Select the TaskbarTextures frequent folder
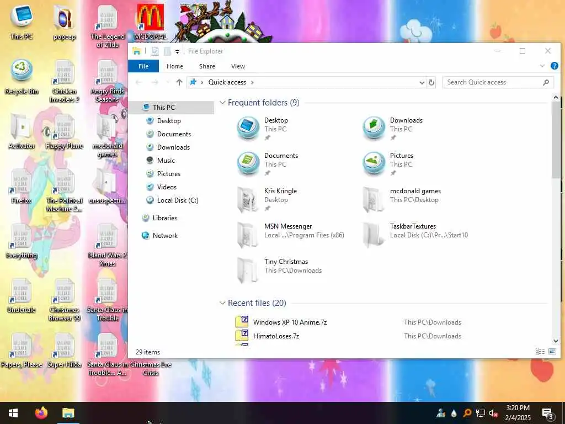This screenshot has height=424, width=565. click(x=415, y=234)
